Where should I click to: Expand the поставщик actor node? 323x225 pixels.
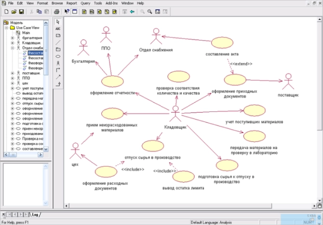click(x=13, y=73)
